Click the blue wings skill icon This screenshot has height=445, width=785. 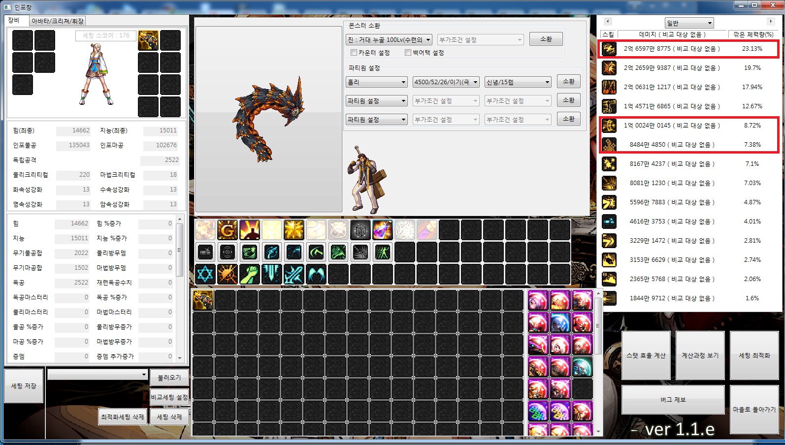tap(316, 274)
